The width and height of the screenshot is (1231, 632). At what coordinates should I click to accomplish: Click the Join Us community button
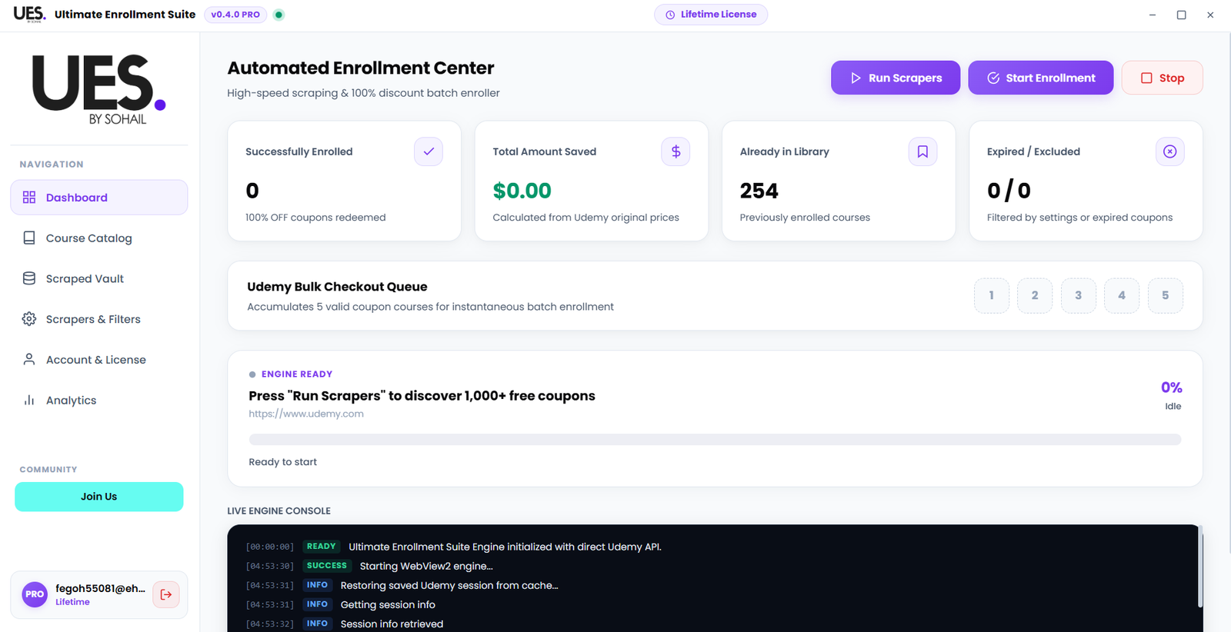point(99,497)
